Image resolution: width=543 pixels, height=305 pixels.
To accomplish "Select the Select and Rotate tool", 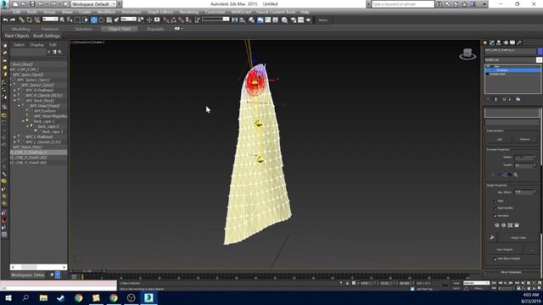I will (101, 20).
